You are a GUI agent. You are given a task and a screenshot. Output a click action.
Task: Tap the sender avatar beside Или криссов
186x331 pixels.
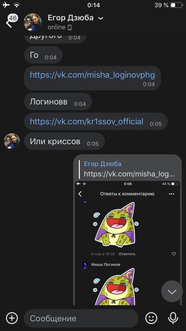12,141
